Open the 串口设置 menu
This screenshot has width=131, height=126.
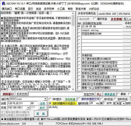pyautogui.click(x=20, y=9)
